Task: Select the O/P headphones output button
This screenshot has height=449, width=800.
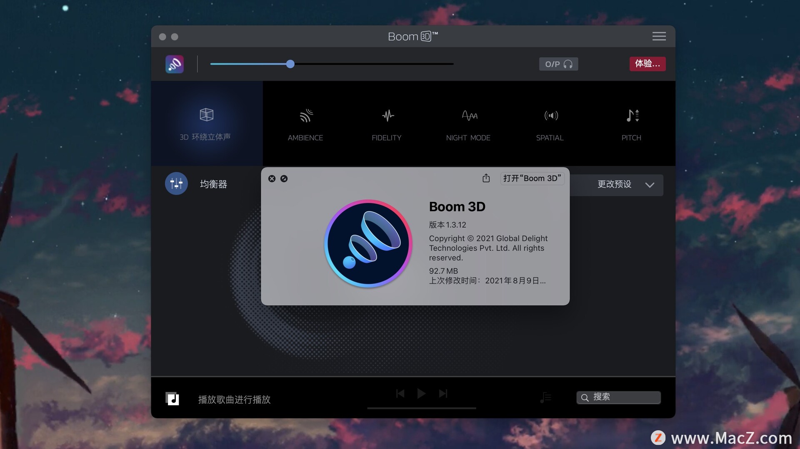Action: (x=558, y=64)
